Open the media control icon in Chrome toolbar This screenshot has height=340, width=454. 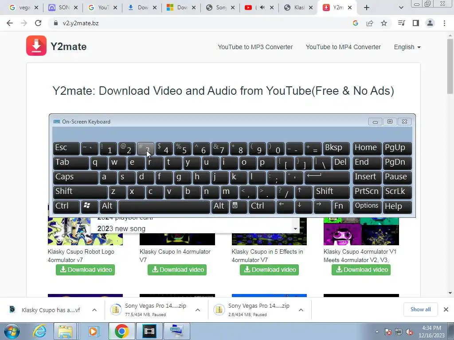coord(401,23)
